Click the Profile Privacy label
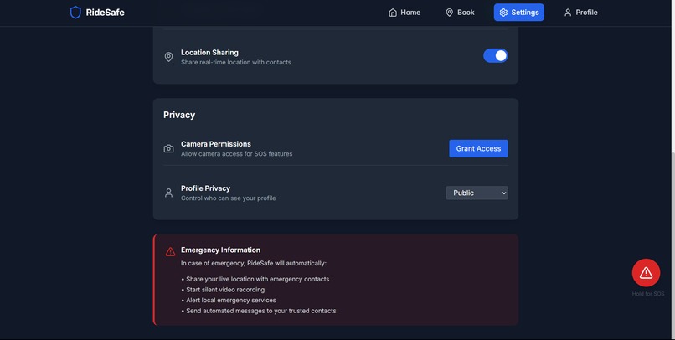 (x=205, y=188)
